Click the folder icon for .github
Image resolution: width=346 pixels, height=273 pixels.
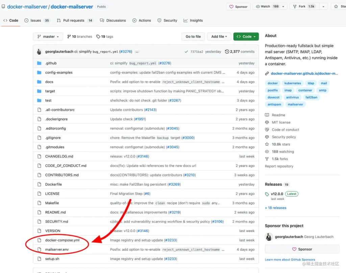(x=39, y=63)
